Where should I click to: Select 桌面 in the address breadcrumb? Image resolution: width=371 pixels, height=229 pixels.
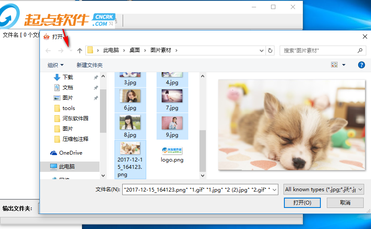(x=134, y=50)
